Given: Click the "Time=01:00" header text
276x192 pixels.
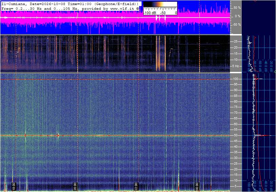Looking at the screenshot, I should pos(79,4).
